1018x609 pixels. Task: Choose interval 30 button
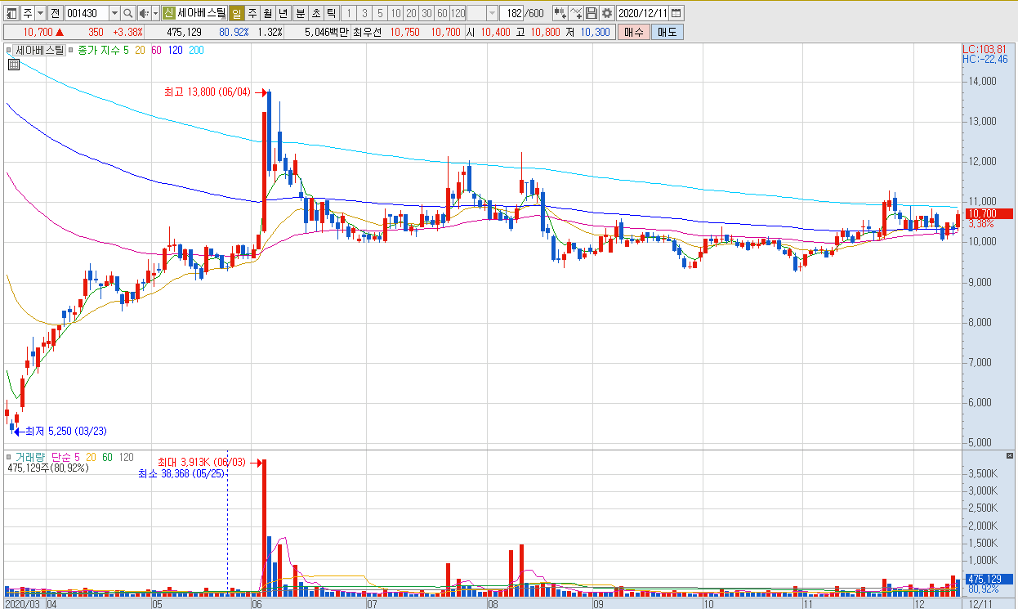click(426, 13)
